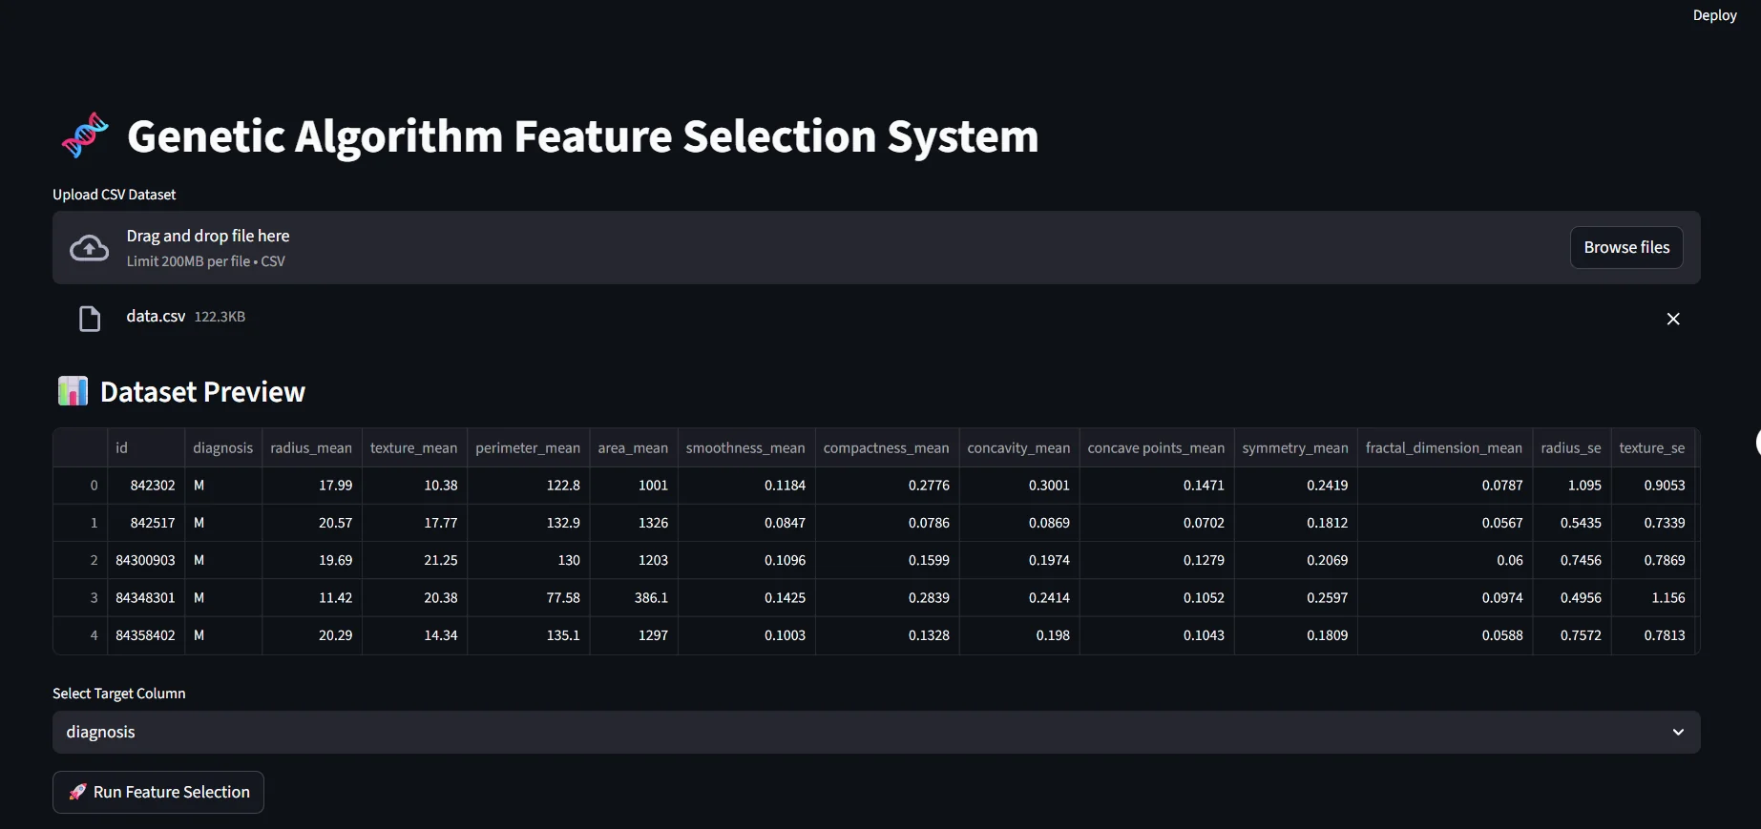Select the diagnosis column header
The height and width of the screenshot is (829, 1761).
tap(223, 447)
